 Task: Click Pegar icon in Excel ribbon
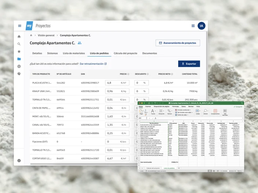(141, 112)
